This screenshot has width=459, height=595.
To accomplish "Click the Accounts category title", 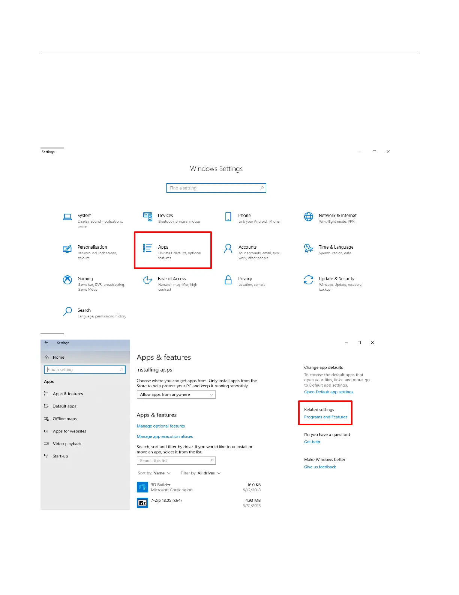I will pos(247,247).
